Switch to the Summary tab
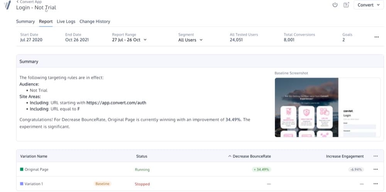 [x=25, y=22]
